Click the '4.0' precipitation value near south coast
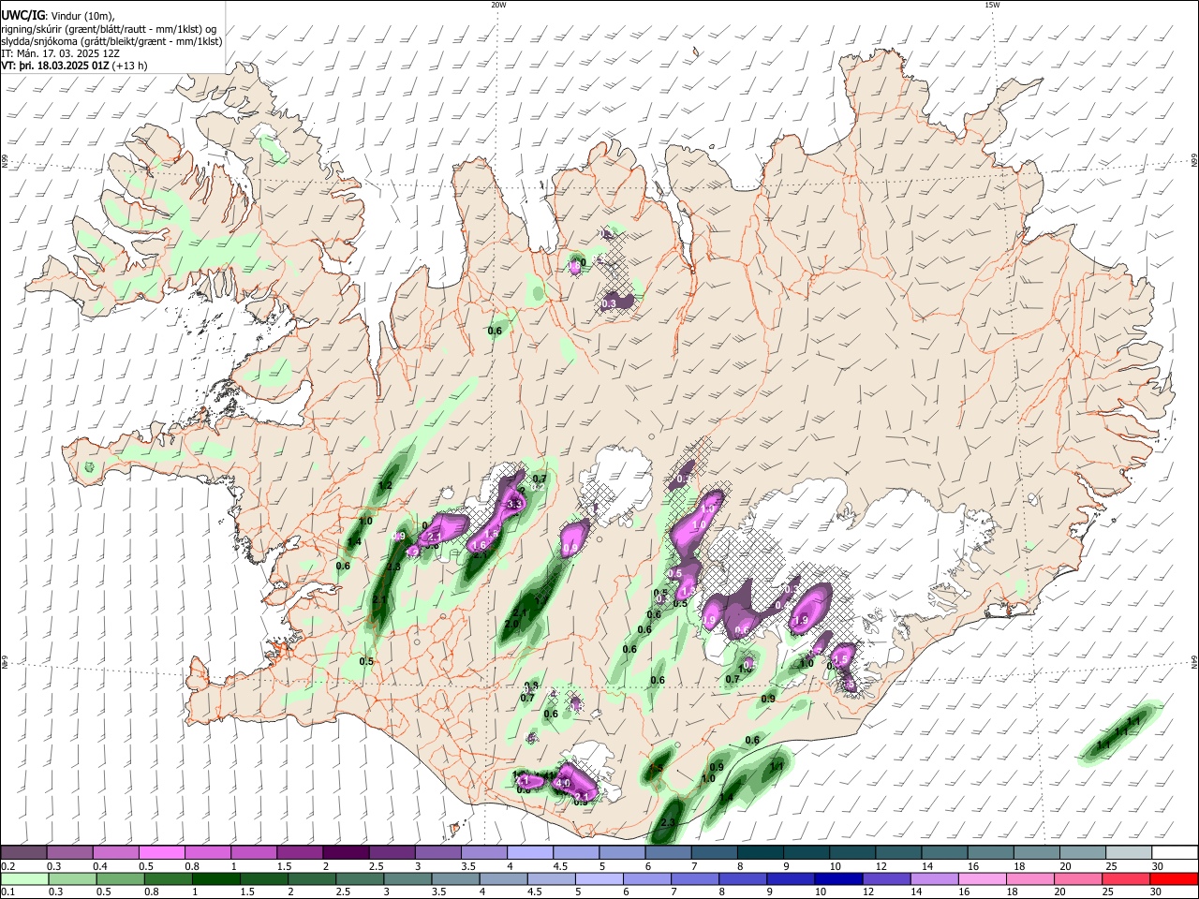This screenshot has height=899, width=1199. coord(563,783)
